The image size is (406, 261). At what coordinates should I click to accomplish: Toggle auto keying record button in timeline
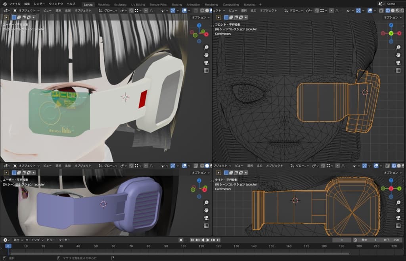pyautogui.click(x=181, y=240)
